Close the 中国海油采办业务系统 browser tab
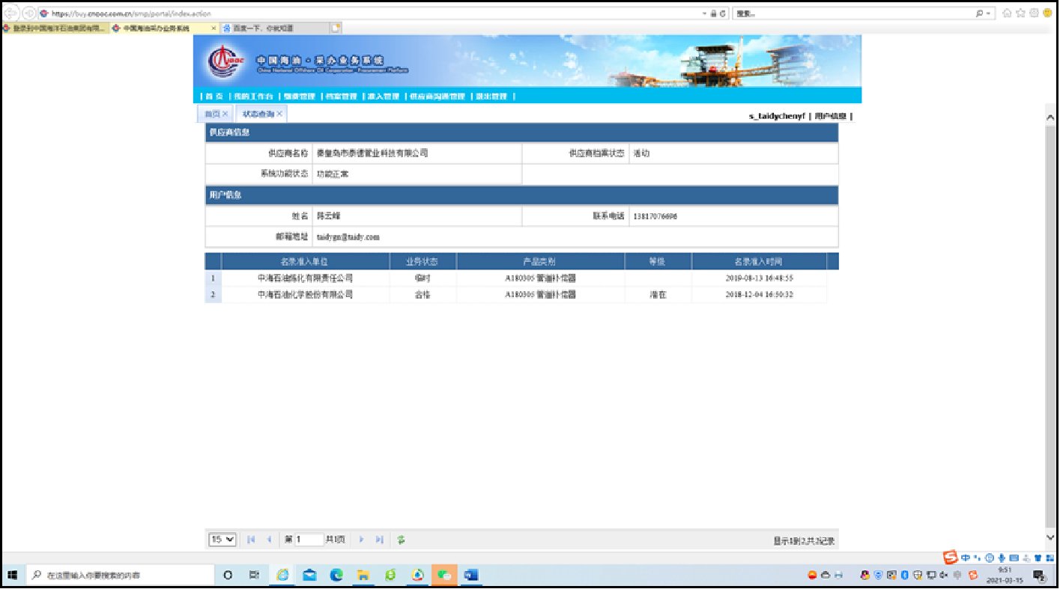The width and height of the screenshot is (1060, 589). 213,28
